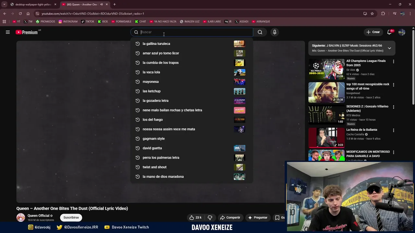415x233 pixels.
Task: Open 'All Champions League Finals from 2005' video
Action: click(x=366, y=63)
